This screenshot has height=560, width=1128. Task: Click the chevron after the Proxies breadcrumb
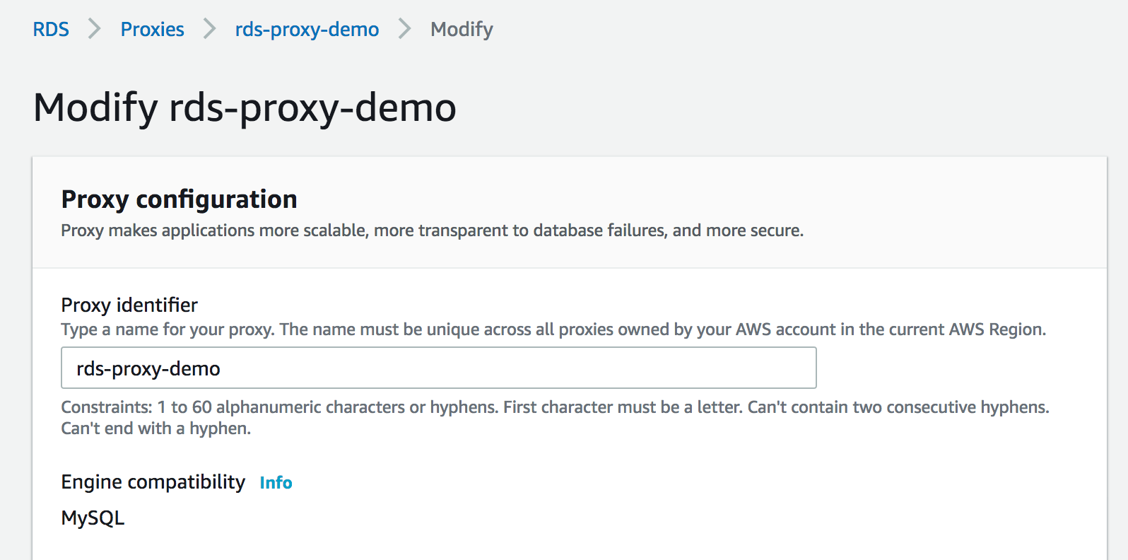[209, 29]
